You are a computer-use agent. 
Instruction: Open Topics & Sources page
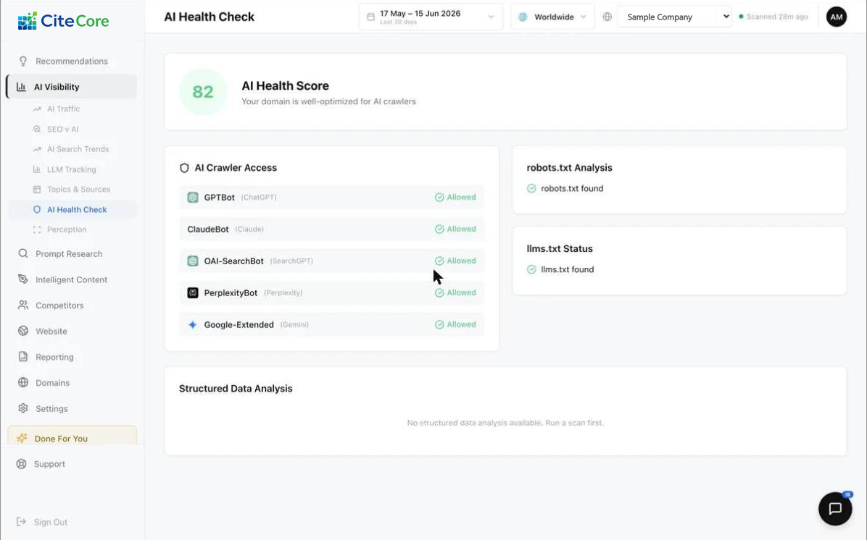click(78, 190)
